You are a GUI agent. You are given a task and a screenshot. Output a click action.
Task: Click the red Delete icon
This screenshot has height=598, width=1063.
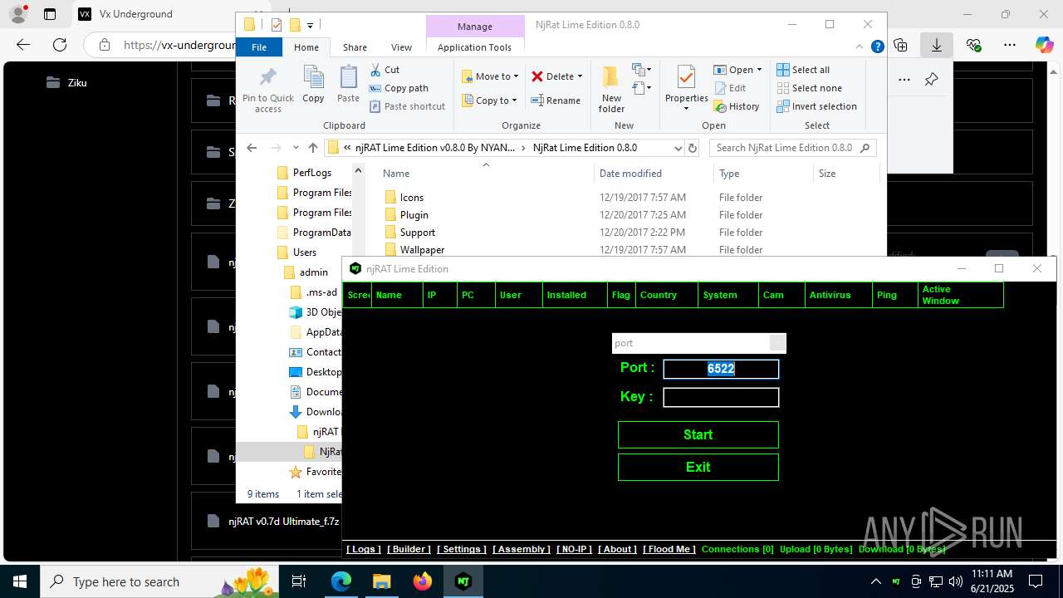tap(537, 76)
